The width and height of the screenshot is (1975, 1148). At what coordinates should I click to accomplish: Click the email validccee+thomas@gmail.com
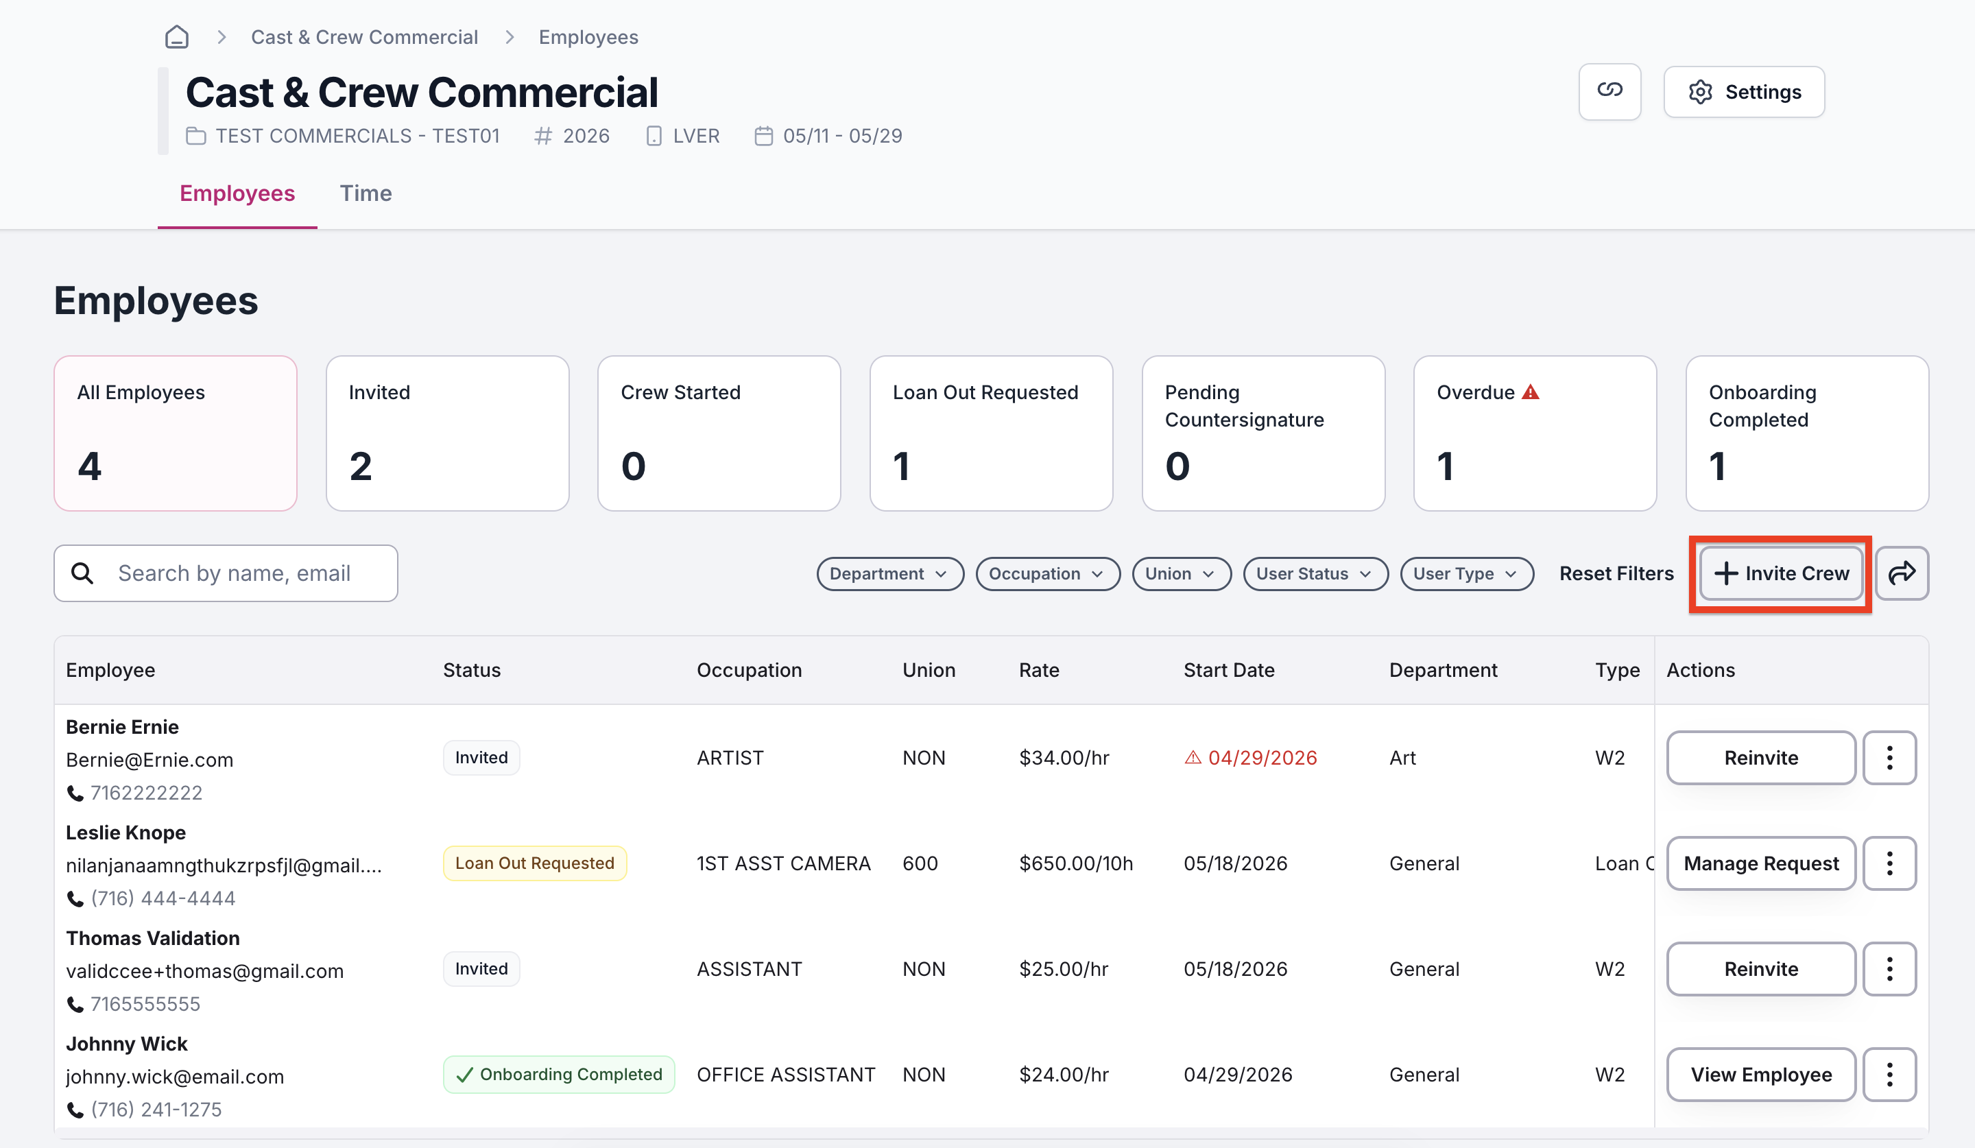pos(204,971)
